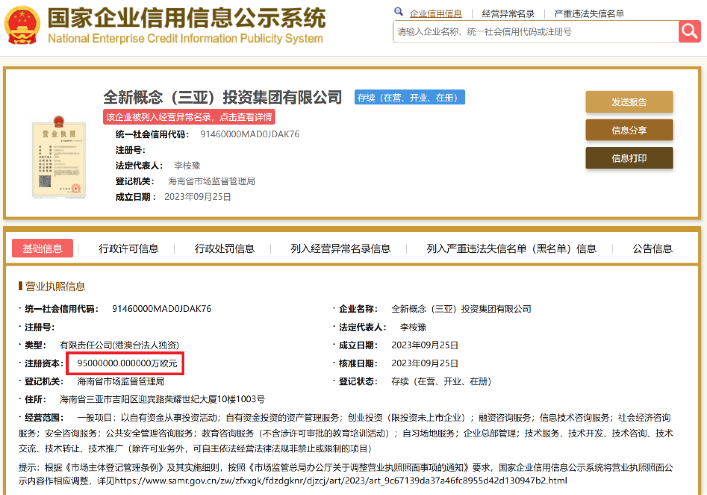Open the business license thumbnail image
The image size is (707, 495).
pyautogui.click(x=59, y=157)
